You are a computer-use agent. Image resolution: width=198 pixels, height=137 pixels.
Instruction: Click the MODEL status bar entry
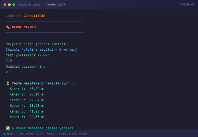[50, 134]
